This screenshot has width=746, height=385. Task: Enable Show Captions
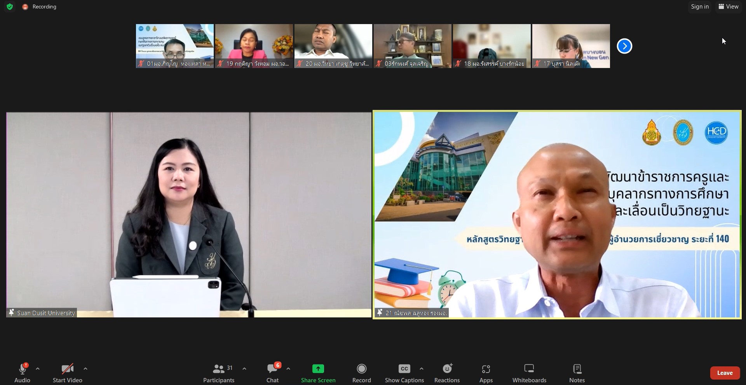[x=404, y=373]
